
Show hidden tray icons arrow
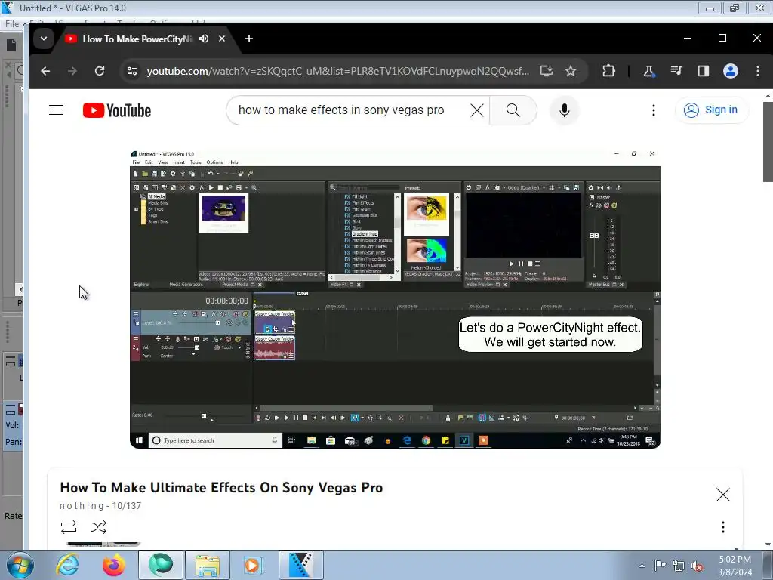coord(642,566)
